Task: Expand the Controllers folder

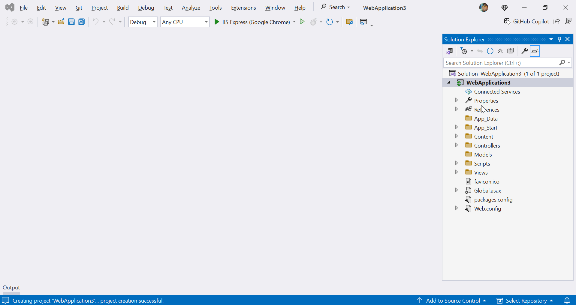Action: click(x=456, y=145)
